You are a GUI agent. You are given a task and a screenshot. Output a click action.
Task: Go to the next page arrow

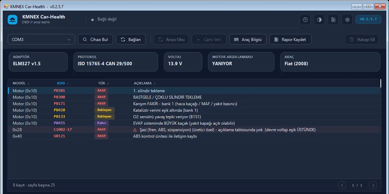click(373, 185)
